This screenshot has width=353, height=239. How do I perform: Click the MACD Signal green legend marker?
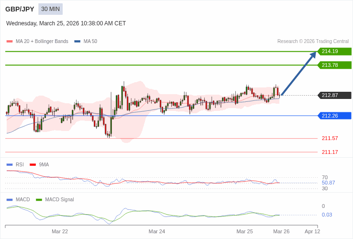39,200
